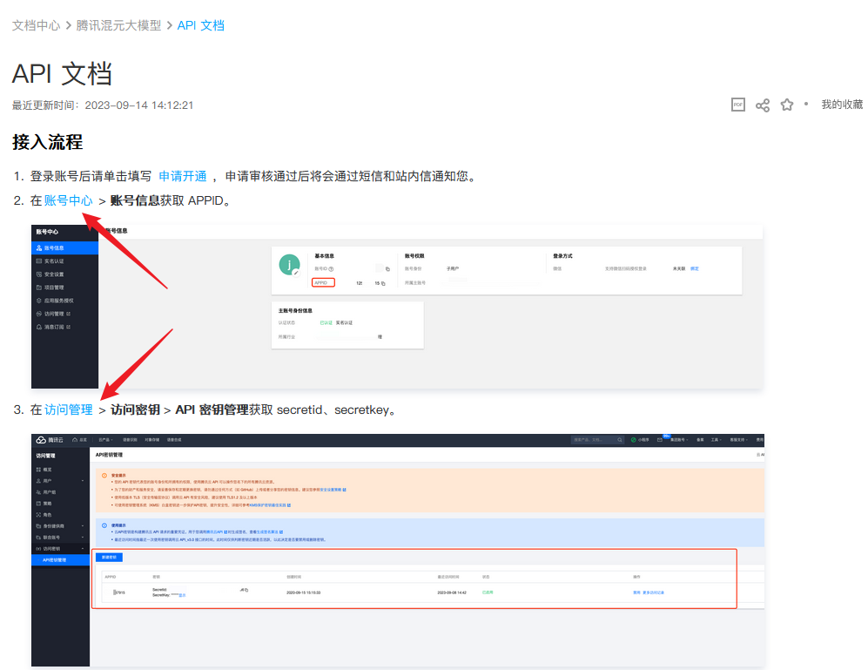Follow the 访问管理 link in step 3
Screen dimensions: 868x670
pyautogui.click(x=68, y=409)
